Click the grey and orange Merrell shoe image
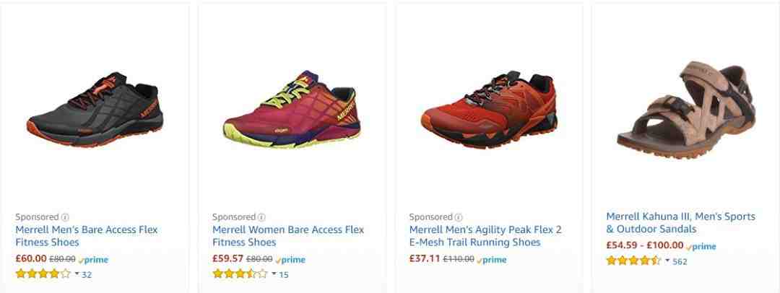The height and width of the screenshot is (293, 780). 95,110
